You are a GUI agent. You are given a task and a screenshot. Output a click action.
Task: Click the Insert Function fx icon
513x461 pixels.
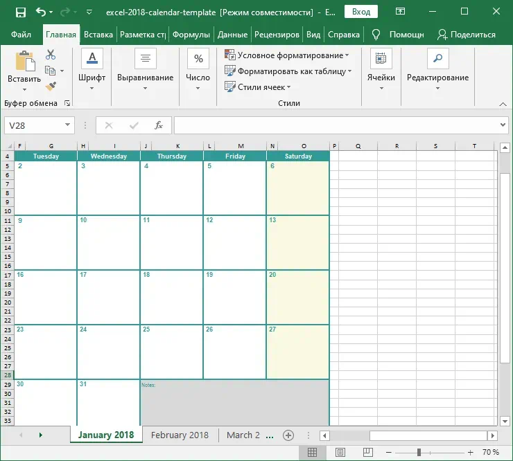159,125
